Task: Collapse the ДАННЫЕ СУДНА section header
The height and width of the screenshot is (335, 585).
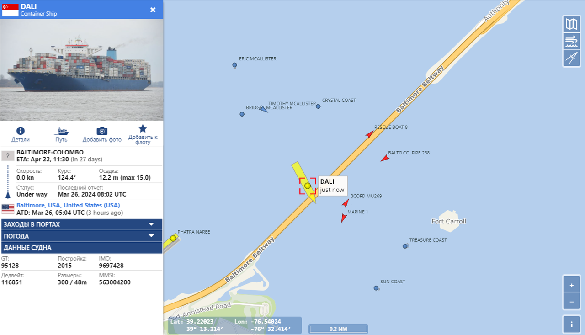Action: point(82,248)
